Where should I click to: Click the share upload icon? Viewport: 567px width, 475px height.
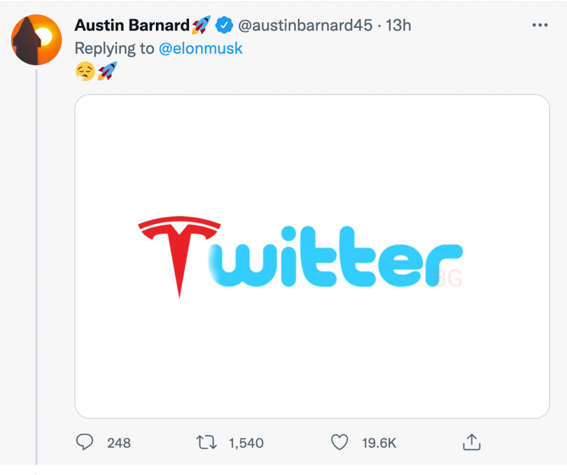coord(471,442)
